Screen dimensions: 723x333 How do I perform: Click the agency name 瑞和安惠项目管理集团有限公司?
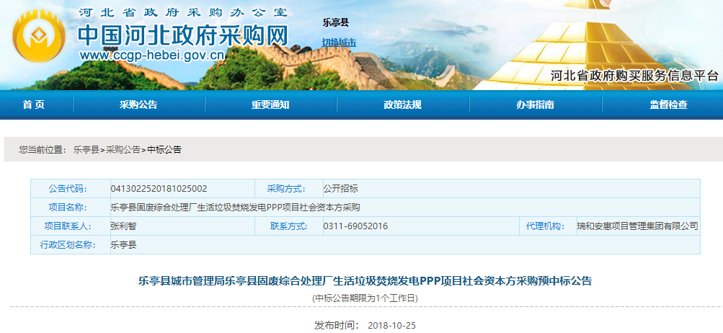637,226
